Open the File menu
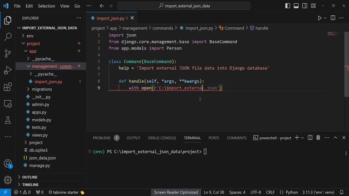Viewport: 349px width, 196px height. coord(17,6)
